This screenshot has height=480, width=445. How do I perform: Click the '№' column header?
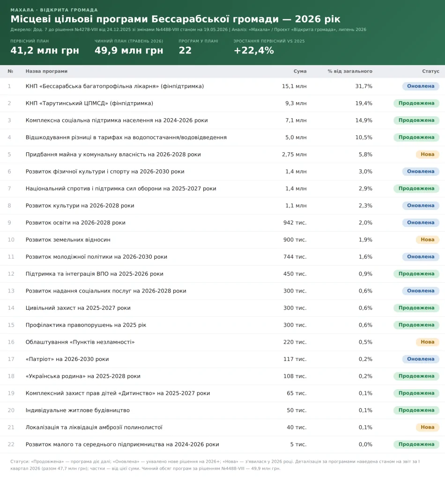[10, 71]
